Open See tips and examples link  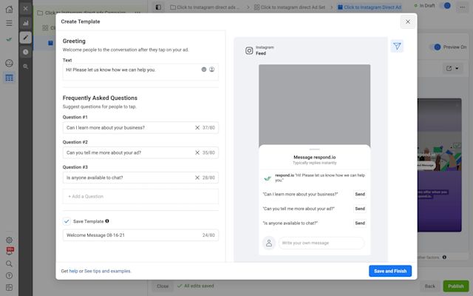107,272
